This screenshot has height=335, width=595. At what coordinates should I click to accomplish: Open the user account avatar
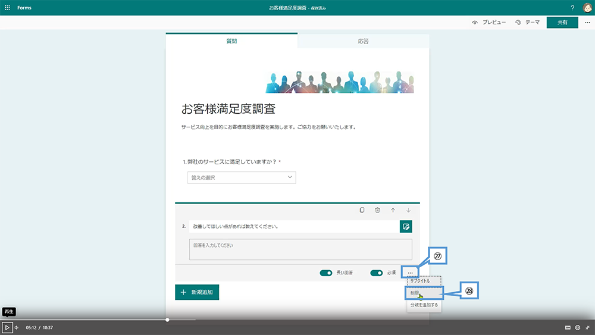pos(587,8)
